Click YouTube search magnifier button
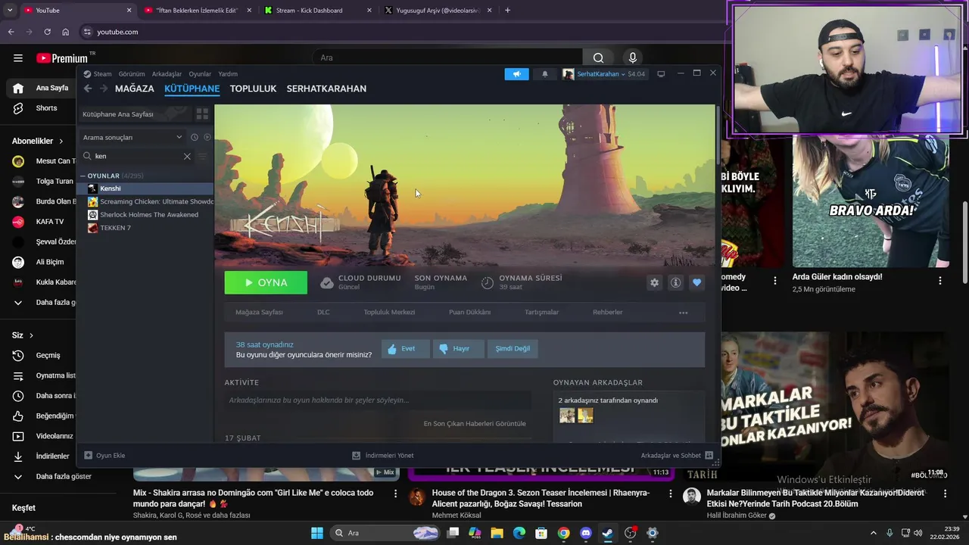 coord(598,58)
